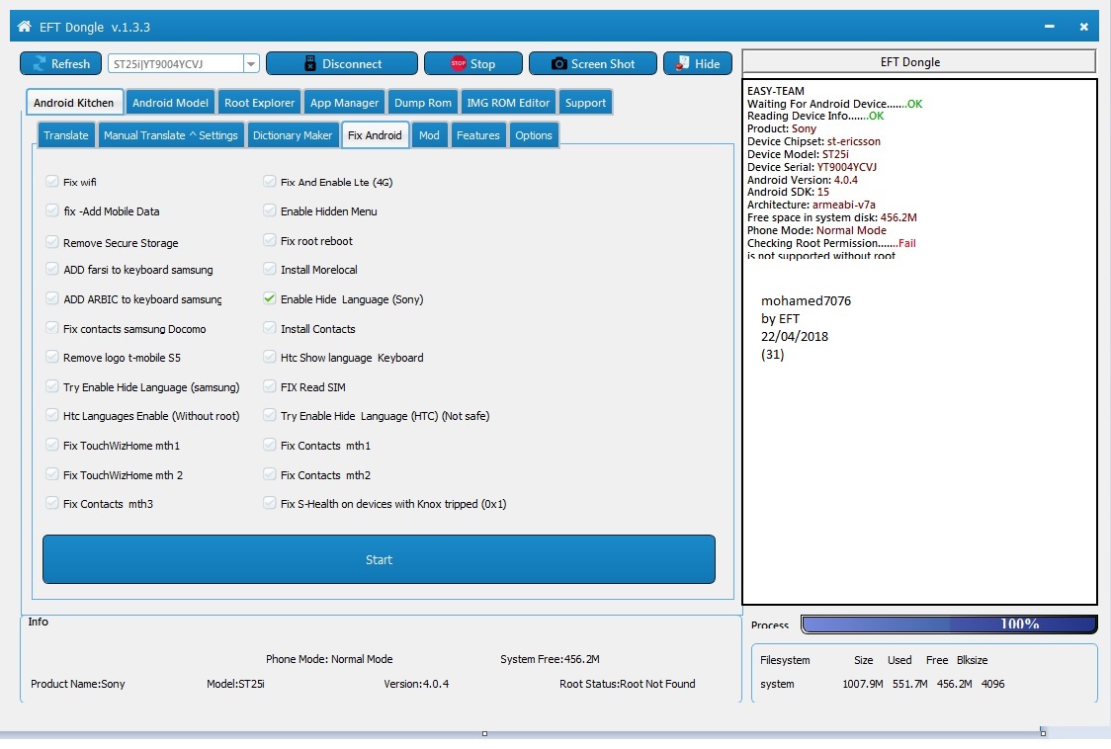
Task: Switch to the Android Kitchen tab
Action: [x=74, y=103]
